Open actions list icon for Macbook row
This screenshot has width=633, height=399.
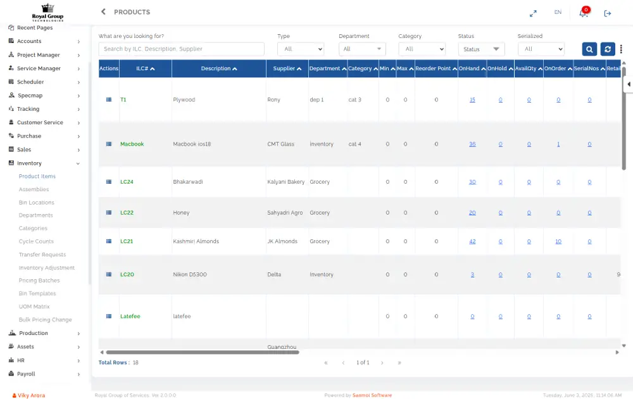(x=109, y=144)
